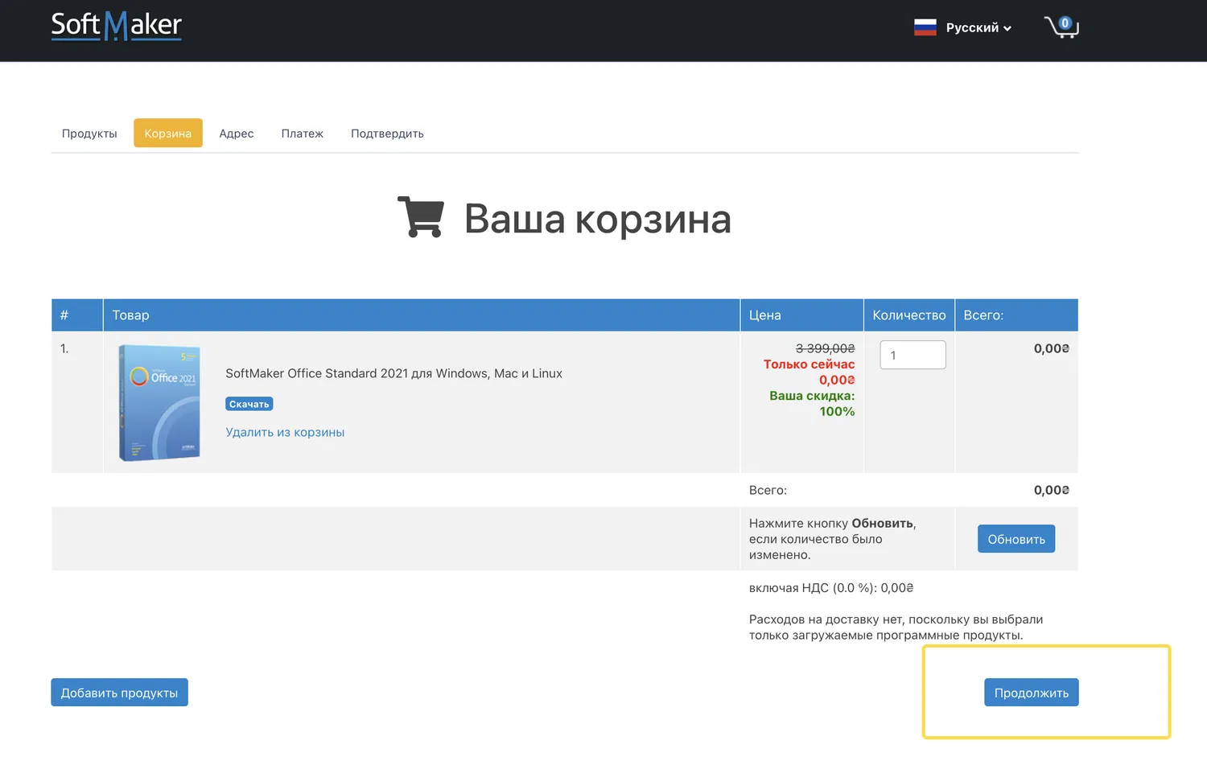1207x761 pixels.
Task: Click the Обновить button
Action: click(x=1016, y=539)
